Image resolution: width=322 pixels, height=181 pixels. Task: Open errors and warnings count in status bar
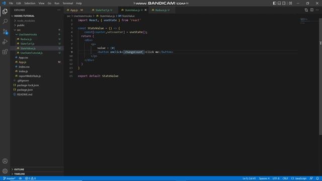pos(30,178)
